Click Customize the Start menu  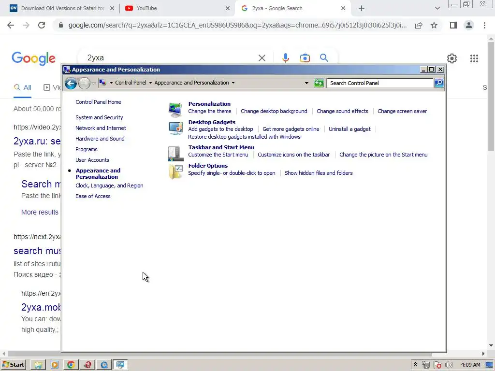click(x=218, y=155)
